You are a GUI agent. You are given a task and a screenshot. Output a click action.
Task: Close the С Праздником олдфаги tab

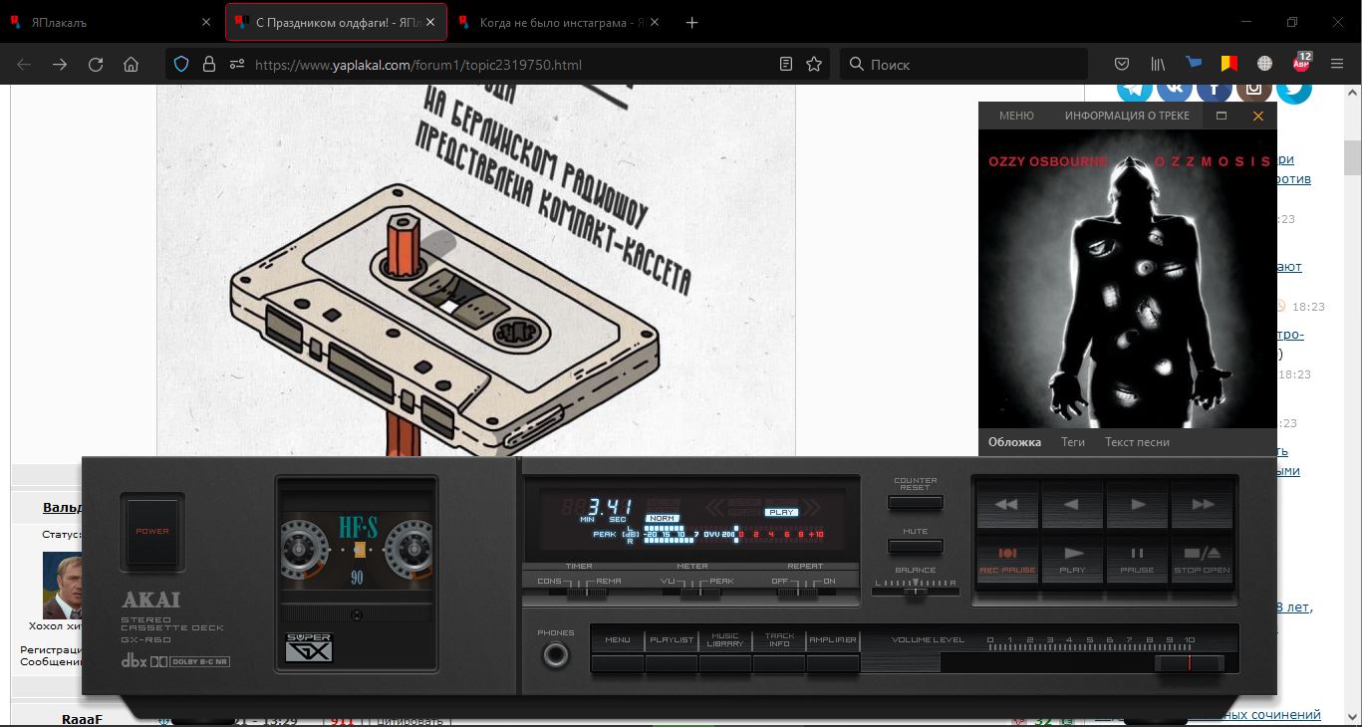coord(430,22)
